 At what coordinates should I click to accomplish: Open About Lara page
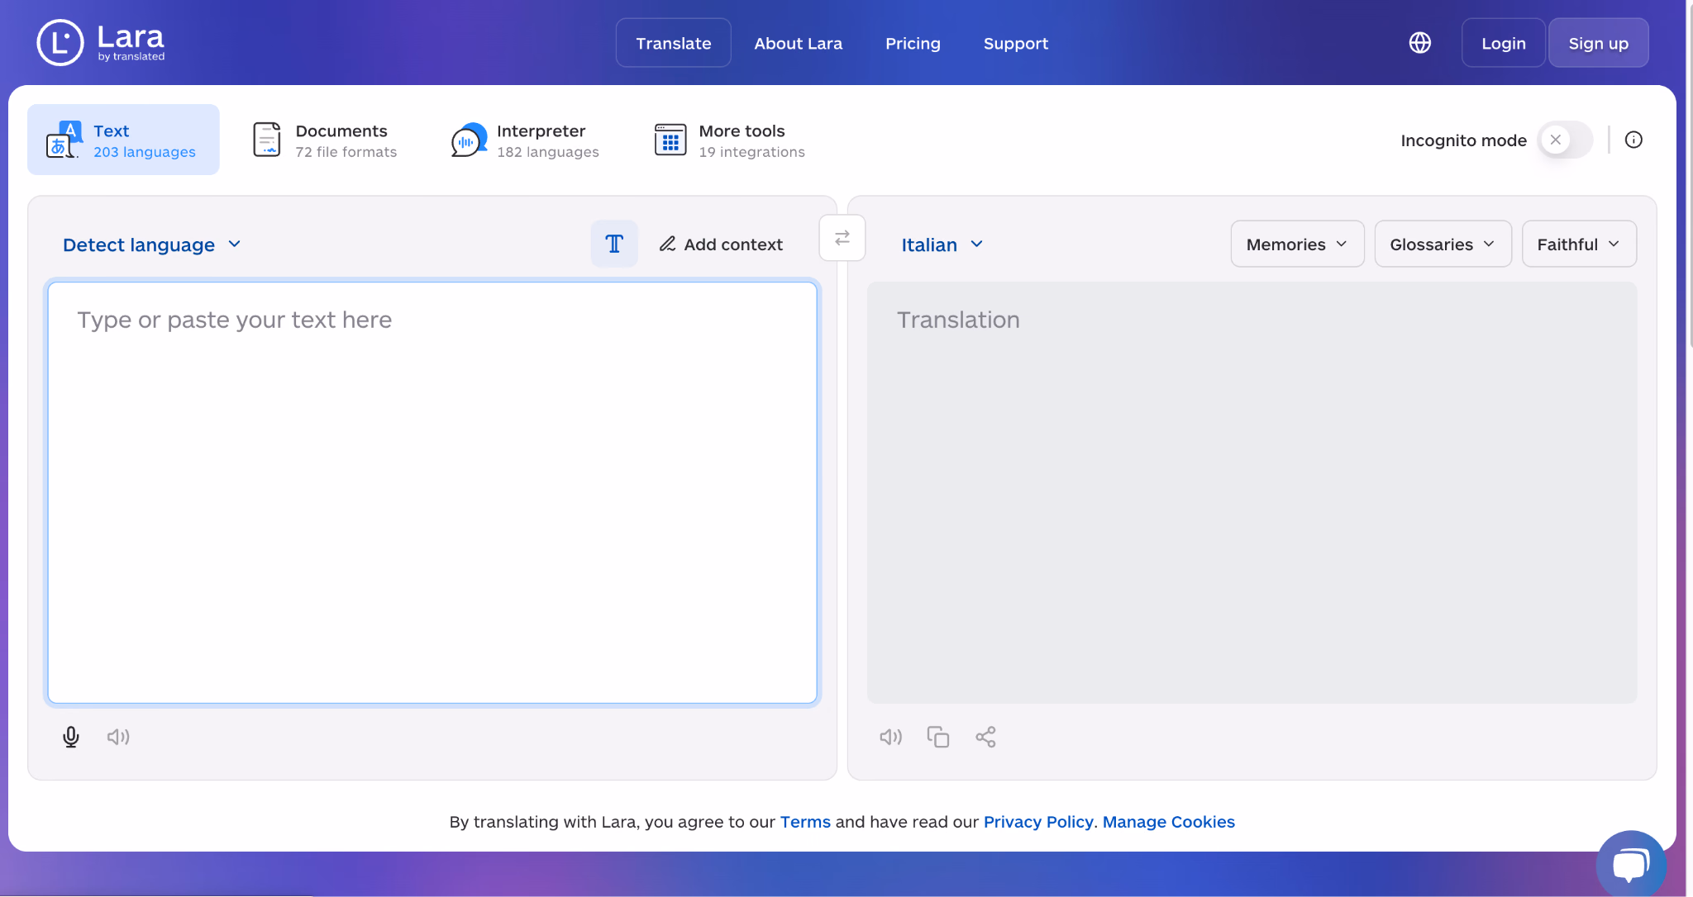[798, 43]
